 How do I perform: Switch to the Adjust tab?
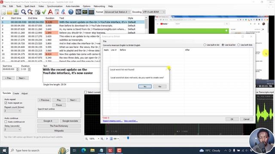24,93
